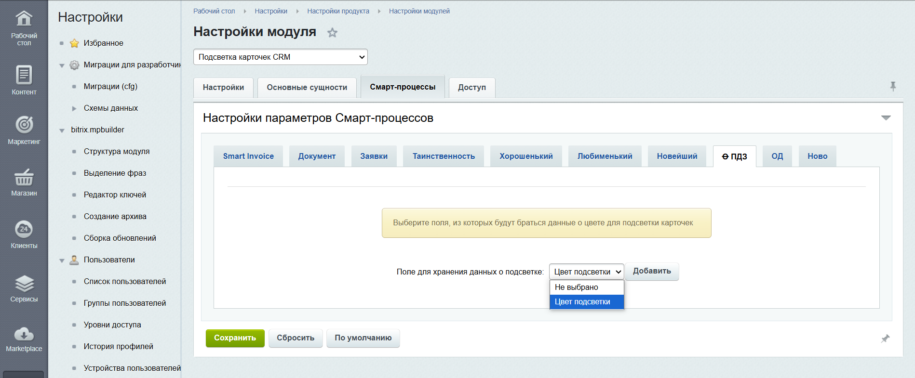
Task: Collapse the bitrix.mpbuilder tree node
Action: tap(62, 130)
